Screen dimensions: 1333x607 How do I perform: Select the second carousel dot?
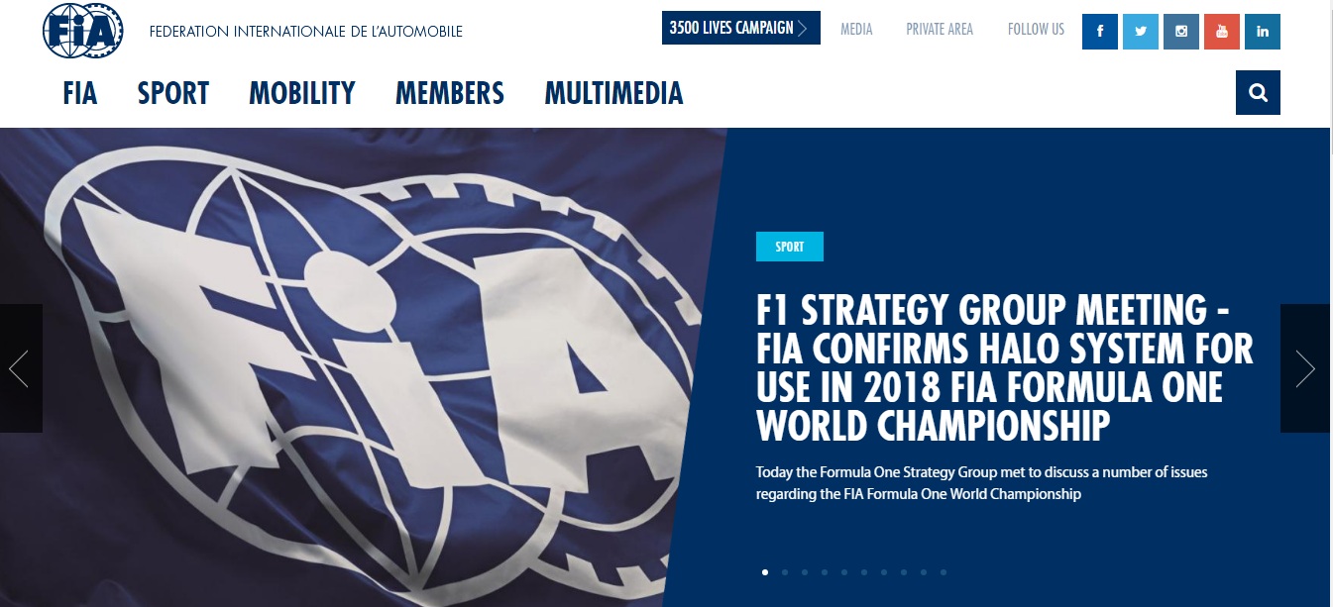pos(785,571)
